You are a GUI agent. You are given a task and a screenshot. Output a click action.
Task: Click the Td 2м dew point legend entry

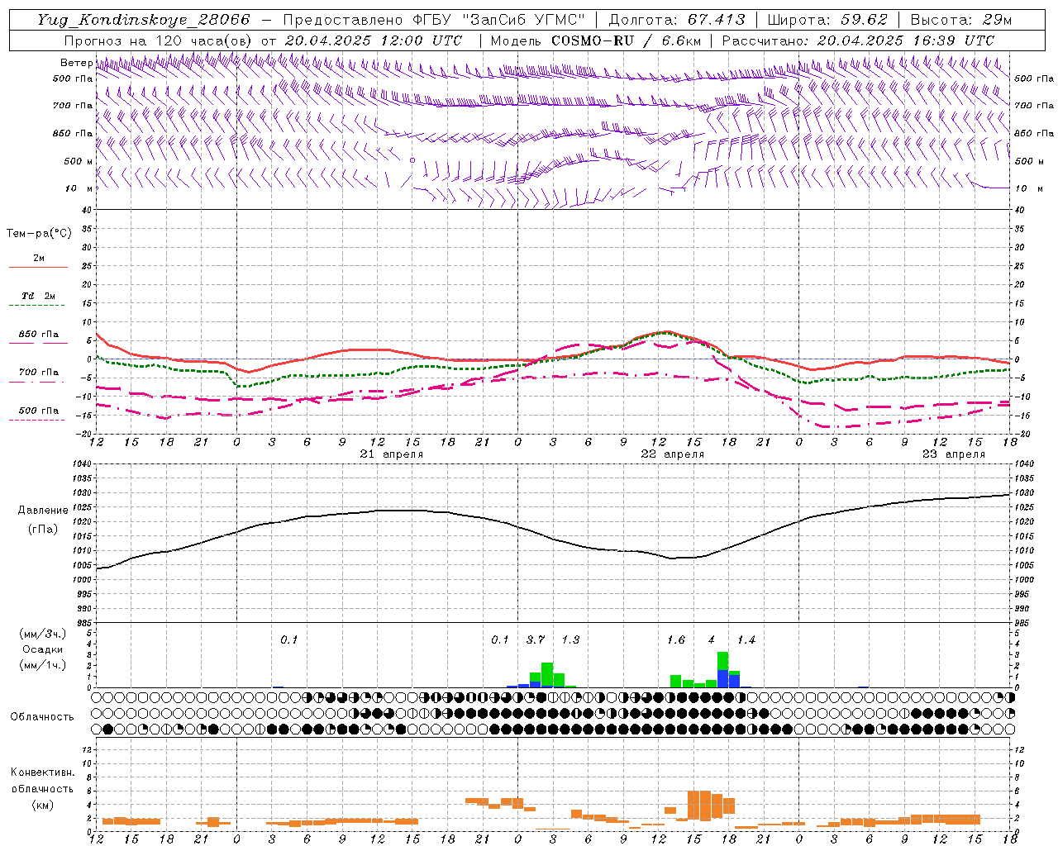coord(39,296)
